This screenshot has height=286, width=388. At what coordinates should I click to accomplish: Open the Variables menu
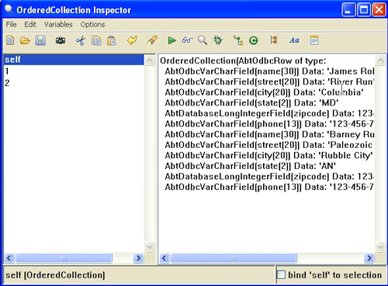[x=58, y=25]
